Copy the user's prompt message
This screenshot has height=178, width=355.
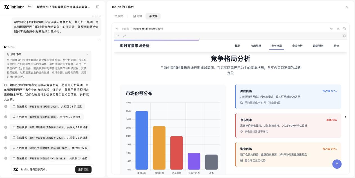pos(99,40)
